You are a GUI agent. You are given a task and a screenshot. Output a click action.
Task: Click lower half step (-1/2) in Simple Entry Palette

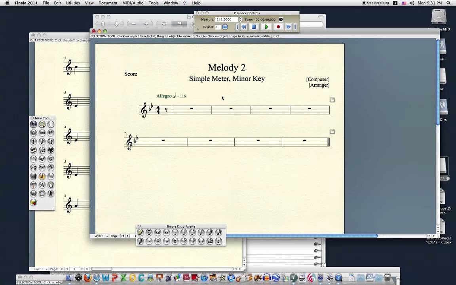pyautogui.click(x=192, y=241)
